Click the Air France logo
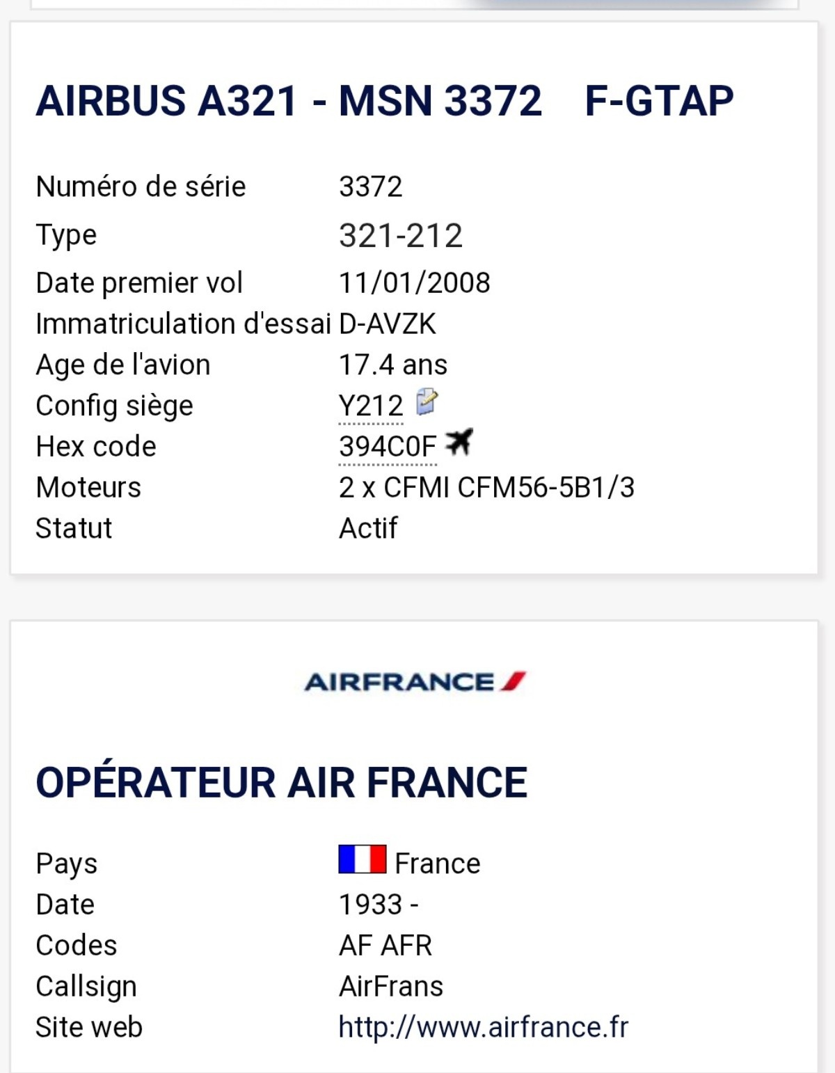Viewport: 835px width, 1073px height. point(415,682)
